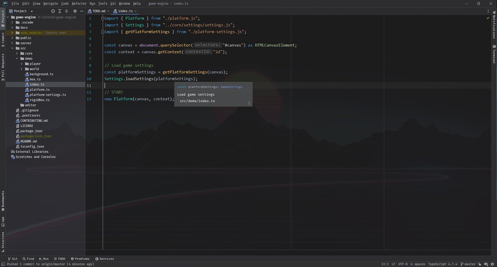497x267 pixels.
Task: Open the Pull Requests tool window
Action: click(x=2, y=67)
